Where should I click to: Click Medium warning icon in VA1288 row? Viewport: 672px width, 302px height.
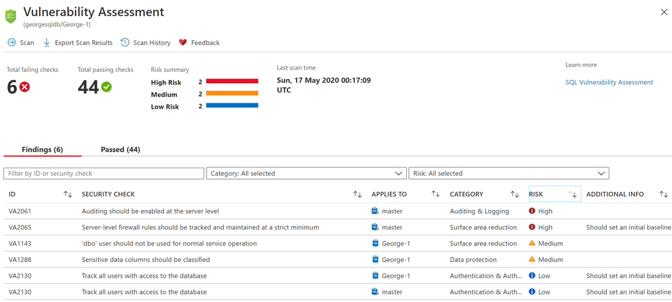[532, 259]
